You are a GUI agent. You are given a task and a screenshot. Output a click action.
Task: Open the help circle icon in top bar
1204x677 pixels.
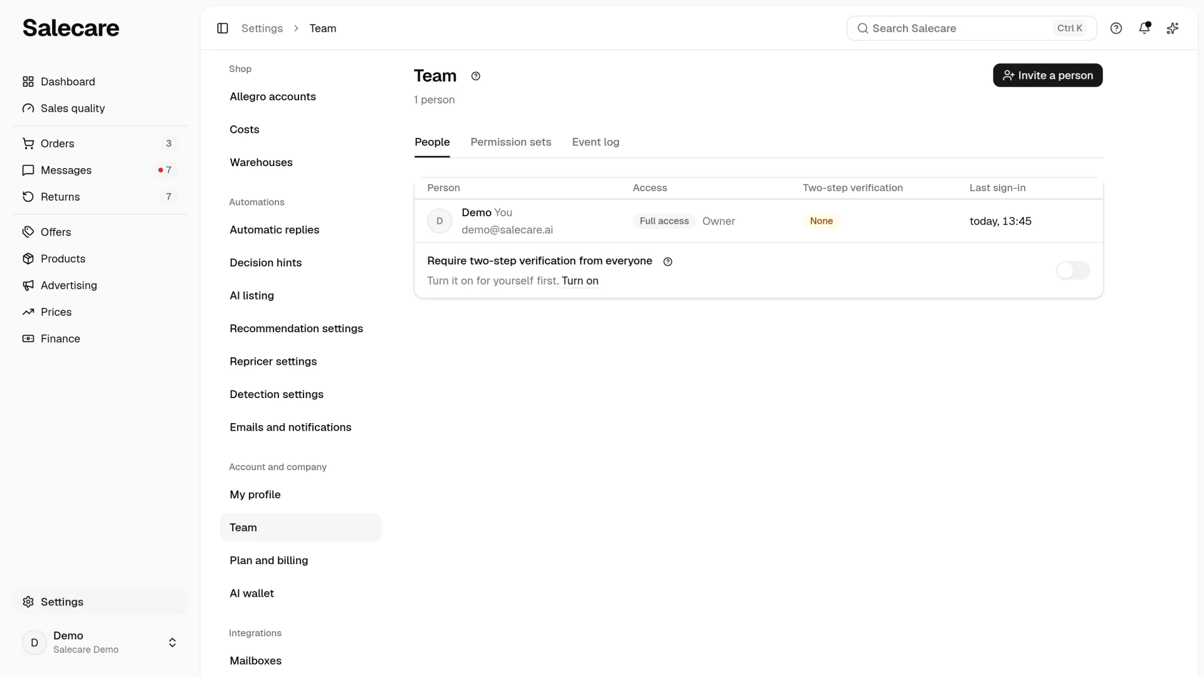tap(1116, 28)
